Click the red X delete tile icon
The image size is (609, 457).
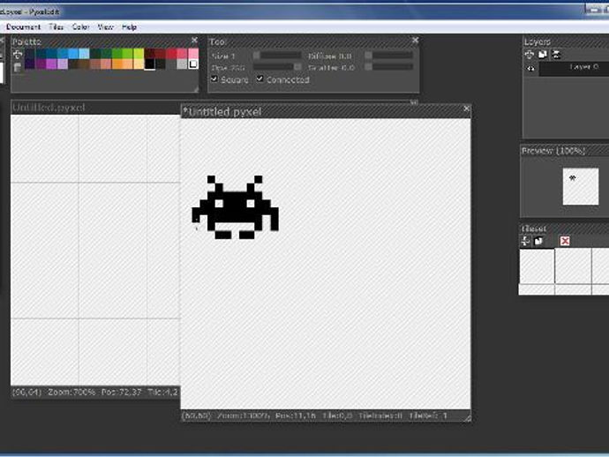(x=565, y=241)
